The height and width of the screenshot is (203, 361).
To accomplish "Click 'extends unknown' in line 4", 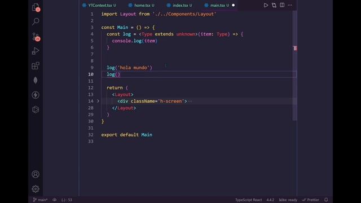I will (x=175, y=34).
